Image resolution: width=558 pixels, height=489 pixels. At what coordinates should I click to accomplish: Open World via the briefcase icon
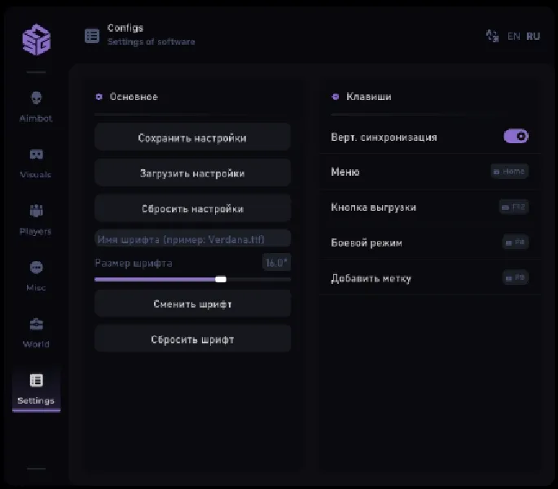pyautogui.click(x=36, y=325)
